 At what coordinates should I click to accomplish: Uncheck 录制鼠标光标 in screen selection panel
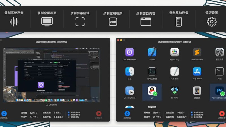point(69,112)
